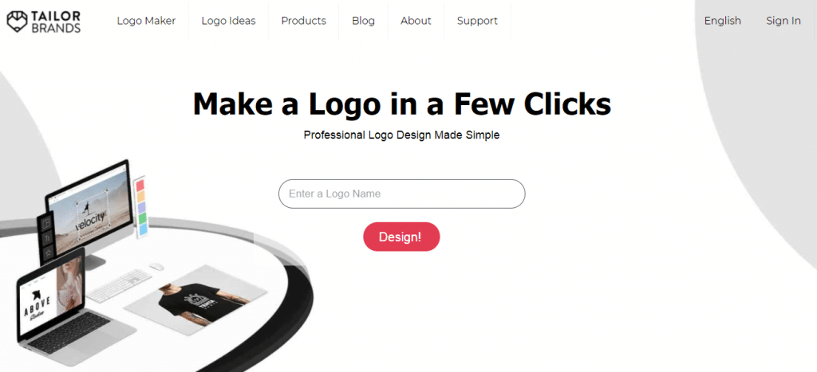Click the red Design! button
The height and width of the screenshot is (372, 817).
401,237
